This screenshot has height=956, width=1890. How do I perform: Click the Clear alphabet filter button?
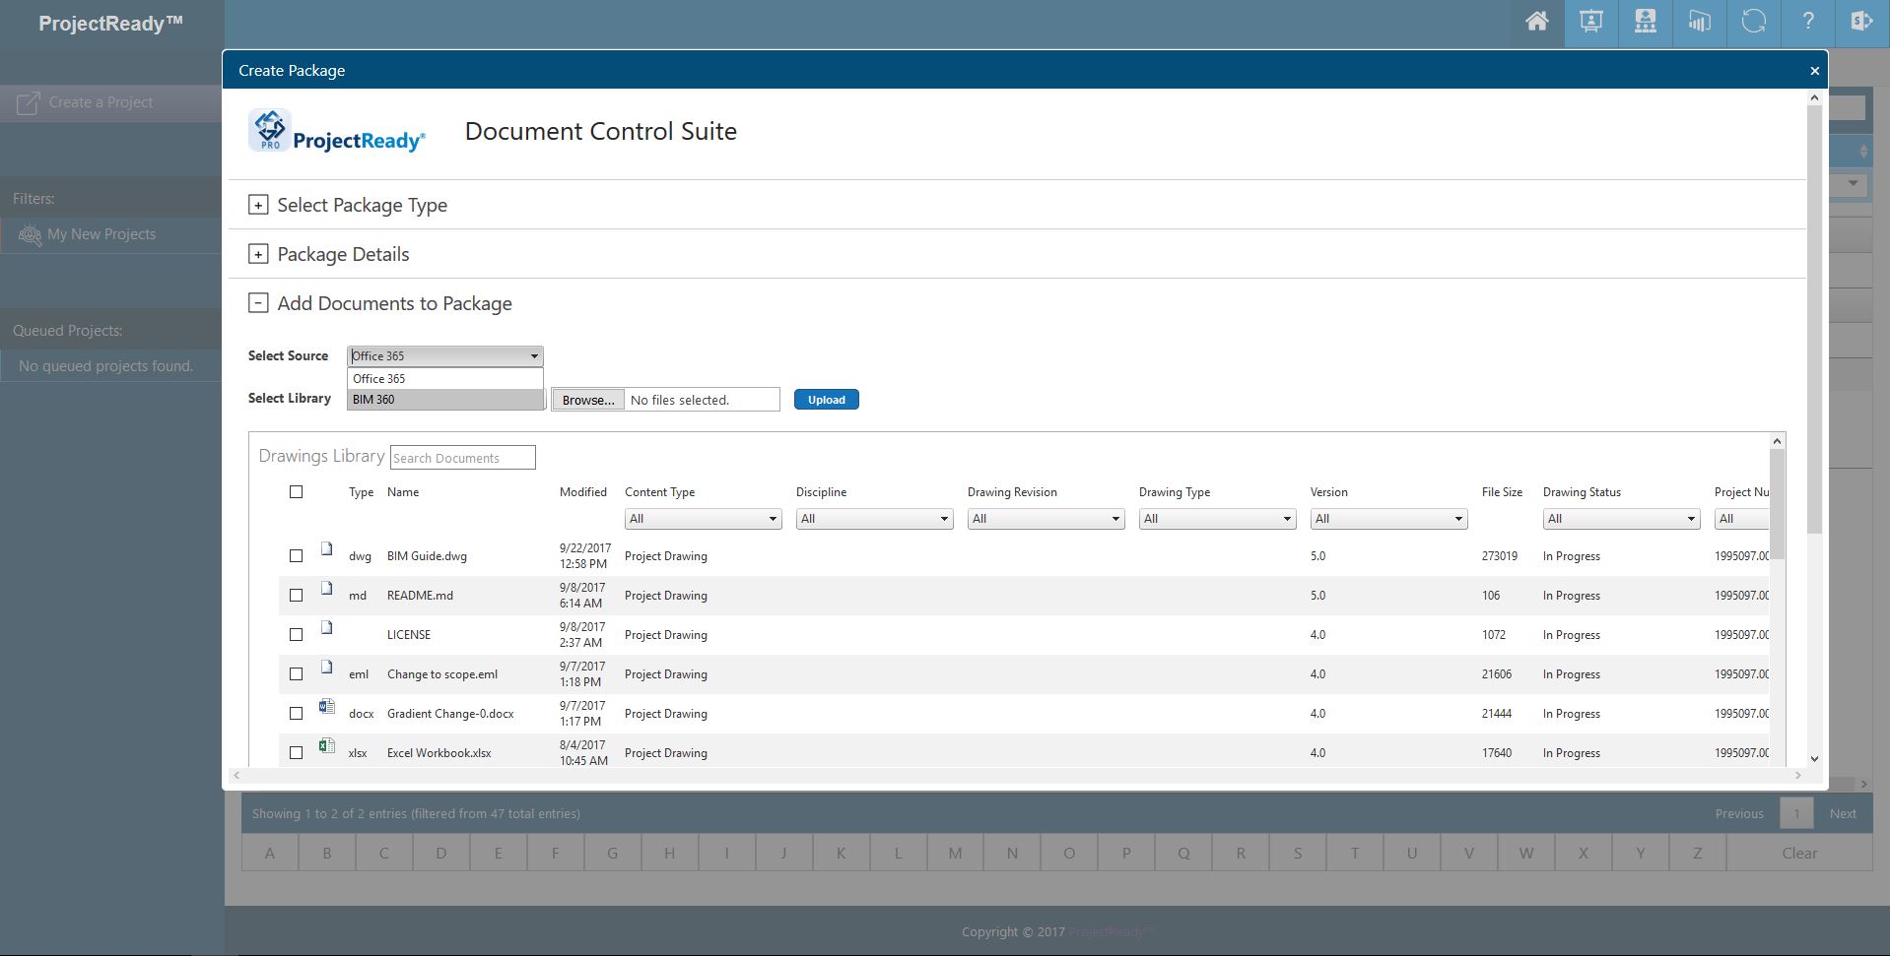(1799, 854)
